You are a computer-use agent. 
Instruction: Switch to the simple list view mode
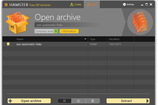point(64,101)
